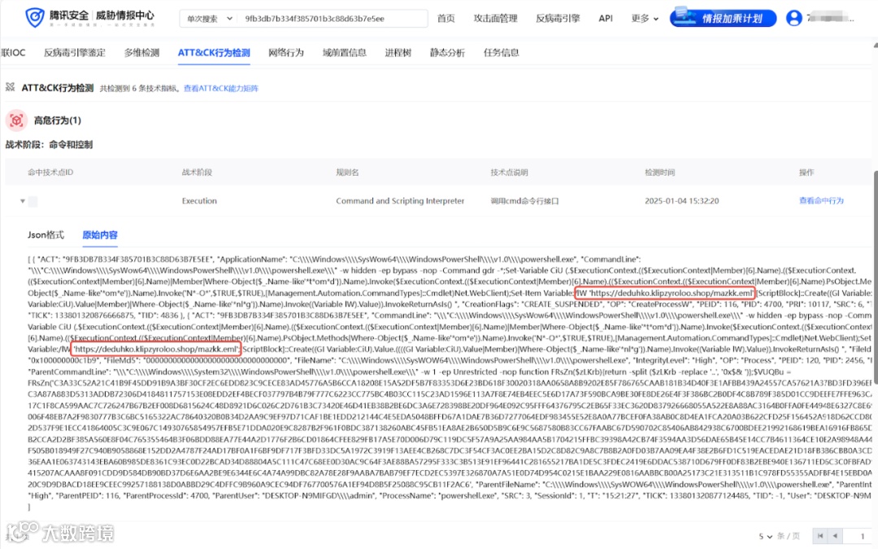This screenshot has width=878, height=549.
Task: Click the 战术阶段: 命令和控制 label
Action: (49, 145)
